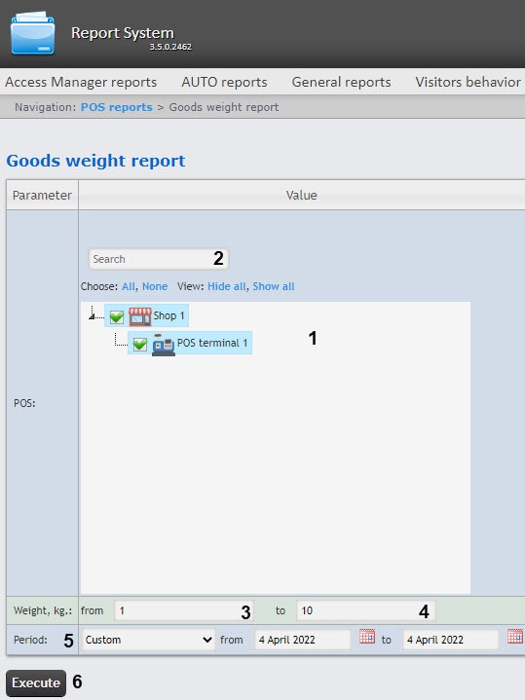Open the Visitors behavior menu
525x700 pixels.
pyautogui.click(x=468, y=82)
